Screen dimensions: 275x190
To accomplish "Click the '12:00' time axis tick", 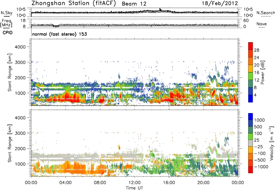I will point(134,183).
